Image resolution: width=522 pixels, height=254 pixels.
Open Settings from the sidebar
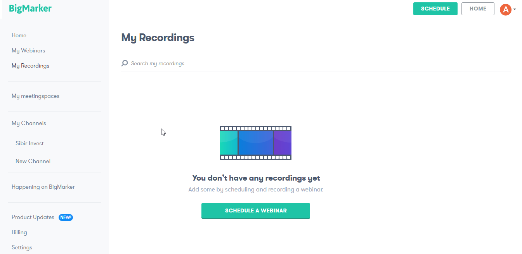point(22,247)
